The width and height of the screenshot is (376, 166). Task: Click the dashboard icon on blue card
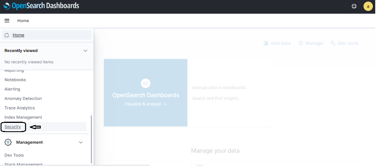point(145,83)
